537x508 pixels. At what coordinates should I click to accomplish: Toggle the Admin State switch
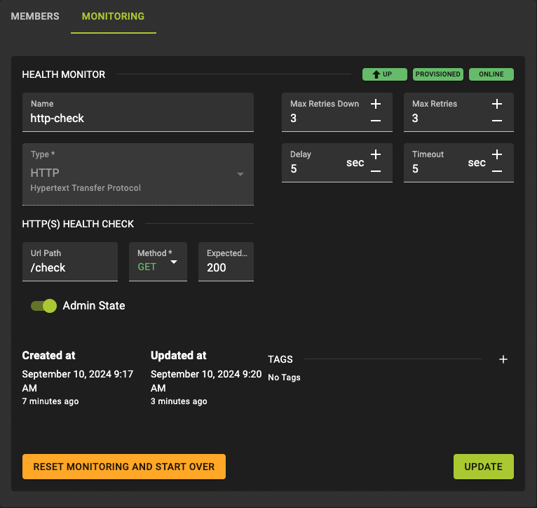point(44,306)
